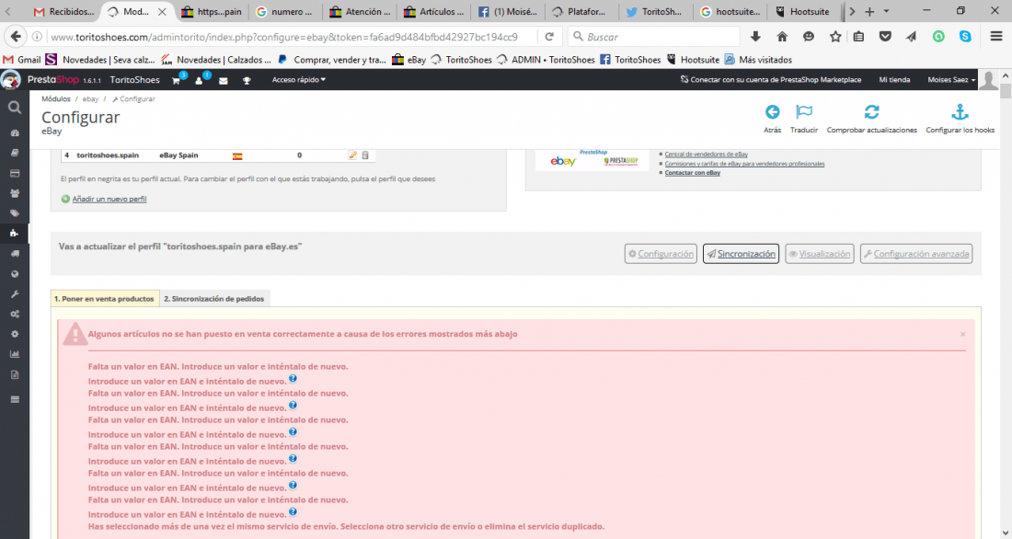Image resolution: width=1012 pixels, height=539 pixels.
Task: Click the Atrás back arrow icon
Action: pyautogui.click(x=772, y=112)
